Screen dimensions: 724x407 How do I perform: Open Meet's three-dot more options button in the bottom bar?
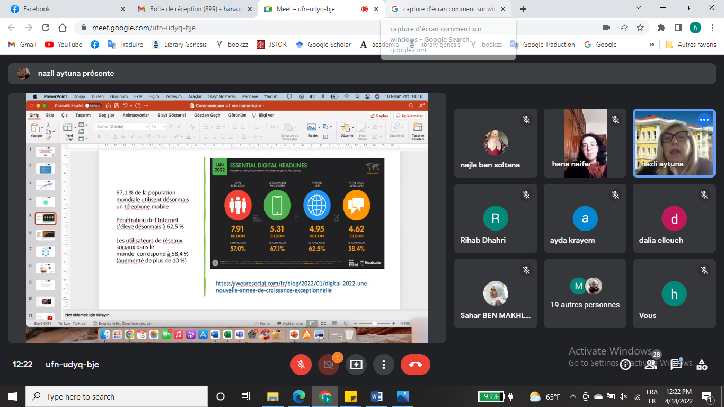383,365
